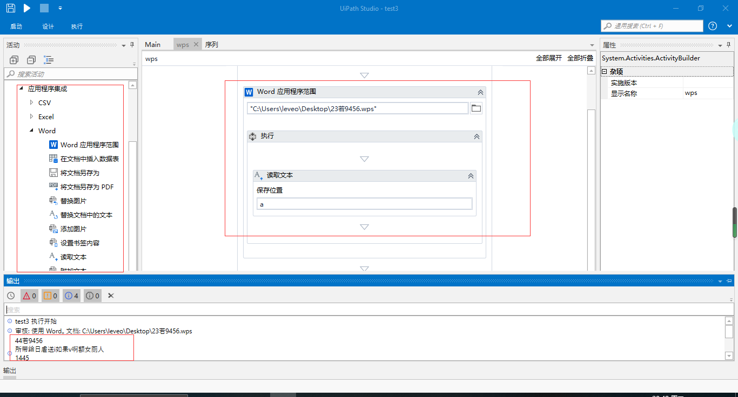Screen dimensions: 738x397
Task: Edit the document path field with 23若9456.wps
Action: 358,108
